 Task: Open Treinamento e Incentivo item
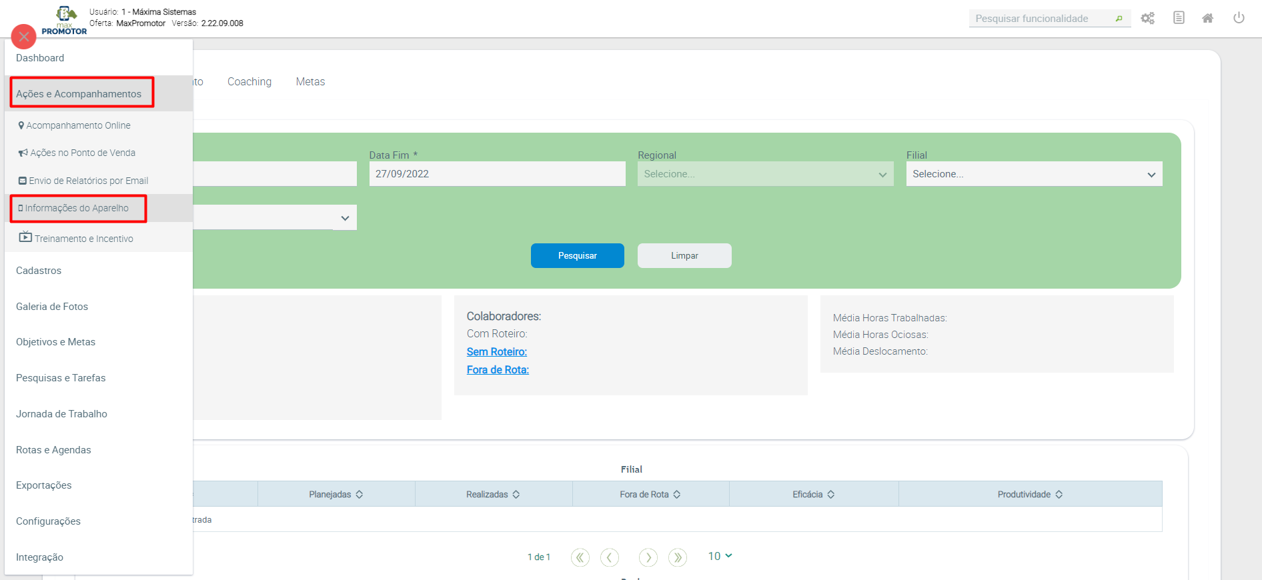coord(99,238)
